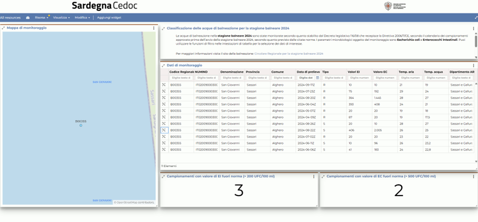The width and height of the screenshot is (478, 222).
Task: Open the Dati di monitoraggio three-dot menu
Action: click(x=473, y=66)
